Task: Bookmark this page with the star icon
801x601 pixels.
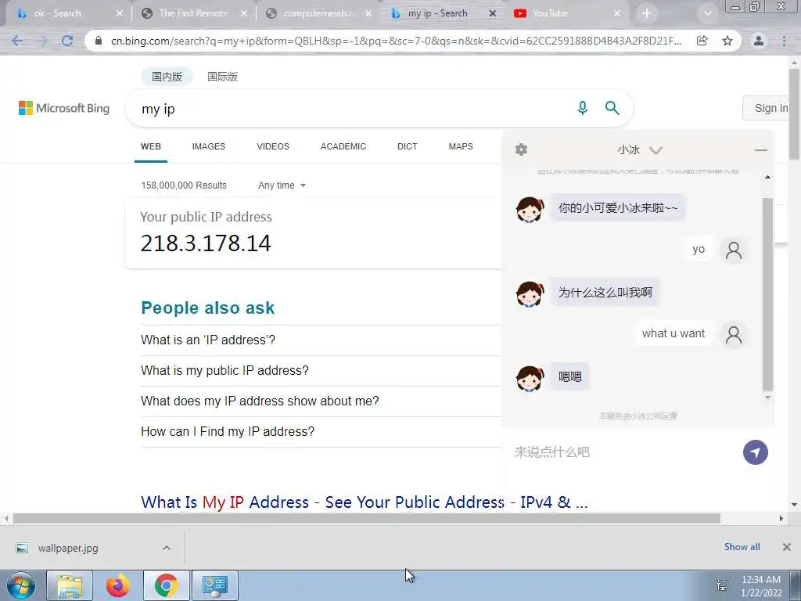Action: (727, 41)
